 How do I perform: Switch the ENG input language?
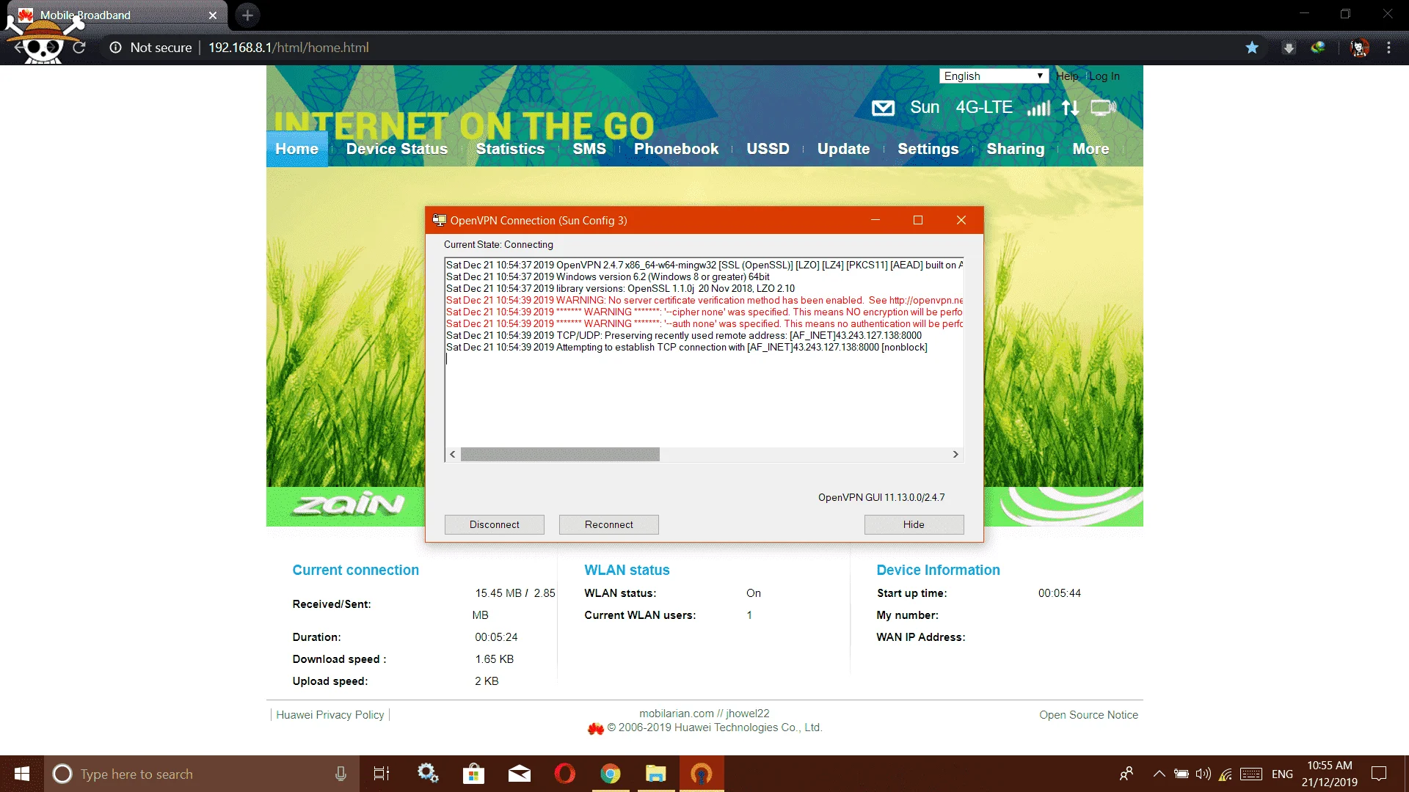1282,774
